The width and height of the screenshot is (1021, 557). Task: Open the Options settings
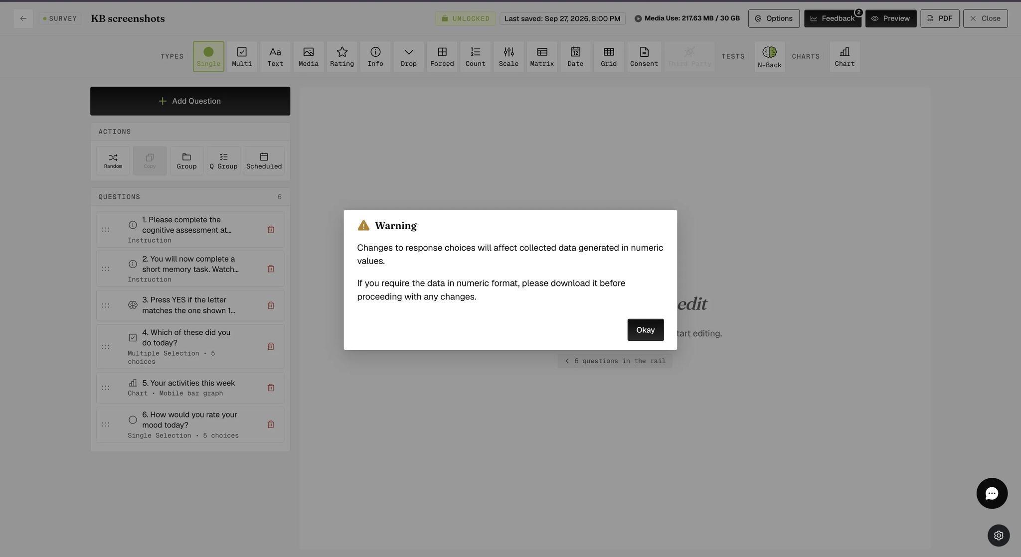tap(774, 18)
